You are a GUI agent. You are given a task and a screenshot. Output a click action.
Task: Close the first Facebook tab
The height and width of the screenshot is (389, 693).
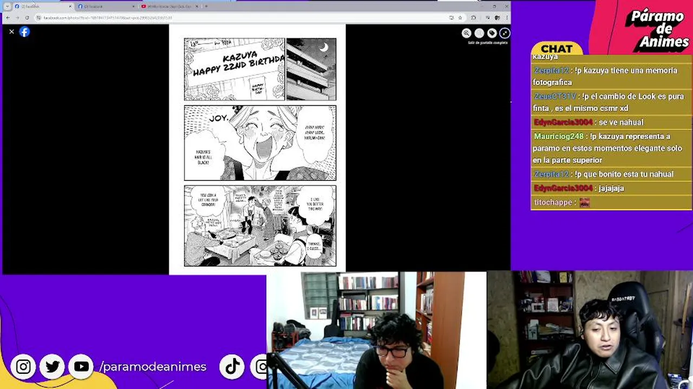pyautogui.click(x=70, y=6)
